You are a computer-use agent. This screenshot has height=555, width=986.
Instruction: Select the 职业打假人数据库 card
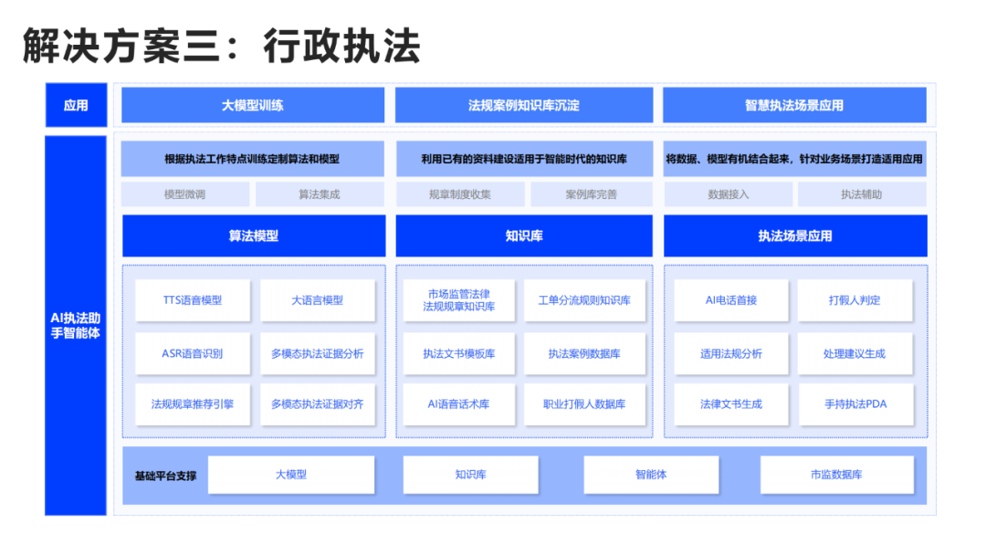[x=584, y=404]
